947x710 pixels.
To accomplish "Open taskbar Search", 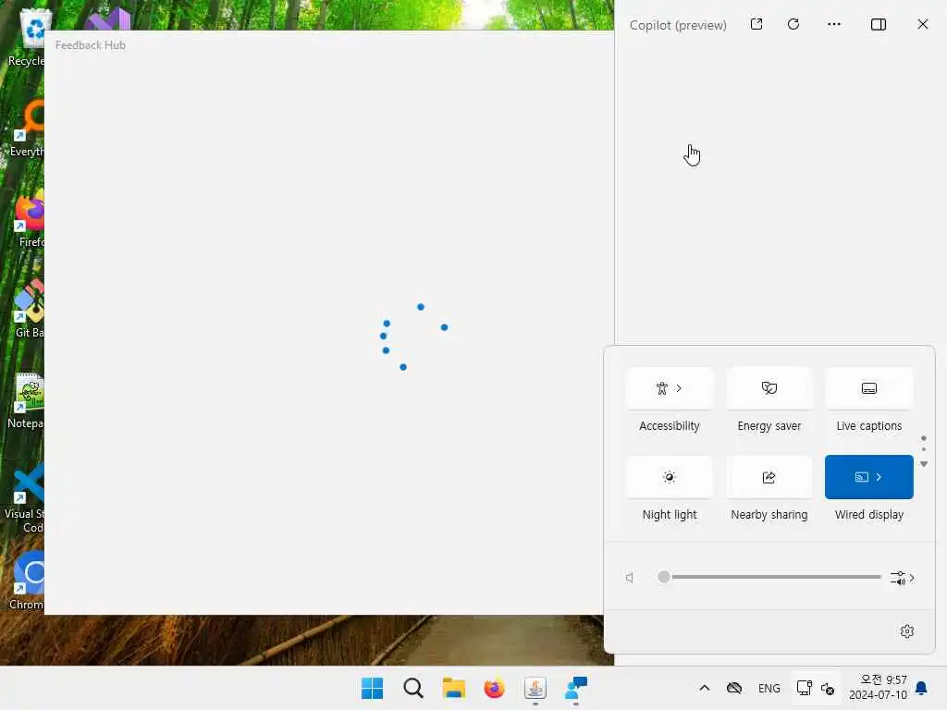I will click(413, 688).
